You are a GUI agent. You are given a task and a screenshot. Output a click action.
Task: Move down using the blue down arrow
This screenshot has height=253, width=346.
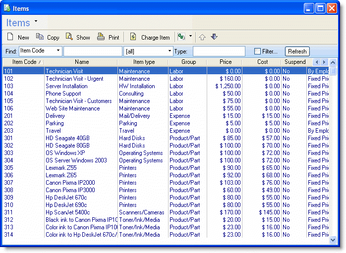point(214,37)
